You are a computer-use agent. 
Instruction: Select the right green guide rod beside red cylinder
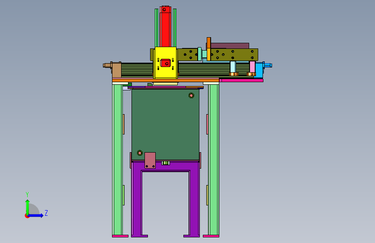175,28
